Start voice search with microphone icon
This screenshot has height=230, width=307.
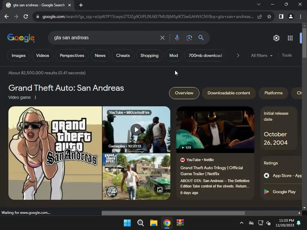pyautogui.click(x=177, y=37)
